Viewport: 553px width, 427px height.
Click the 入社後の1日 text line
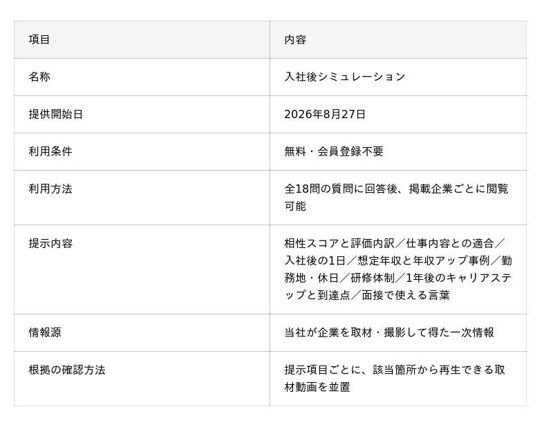point(398,260)
